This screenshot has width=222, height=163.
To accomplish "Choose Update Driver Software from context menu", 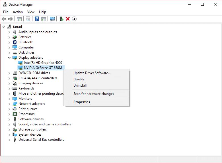I will click(92, 73).
